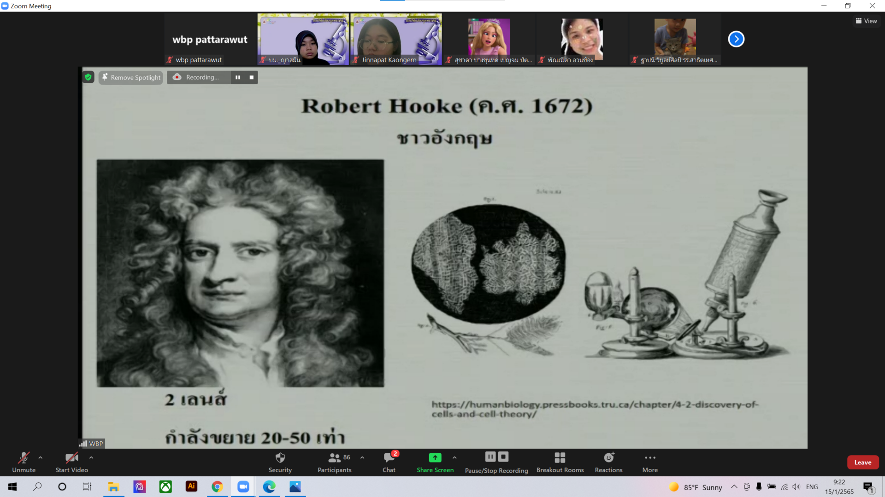Click the green encryption shield icon
The width and height of the screenshot is (885, 497).
[88, 77]
